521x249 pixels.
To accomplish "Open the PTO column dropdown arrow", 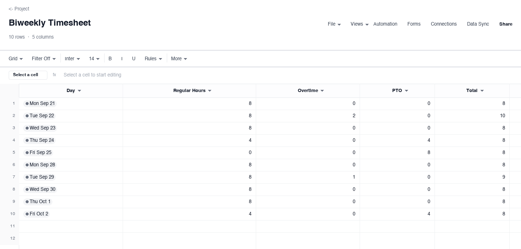I will click(406, 91).
